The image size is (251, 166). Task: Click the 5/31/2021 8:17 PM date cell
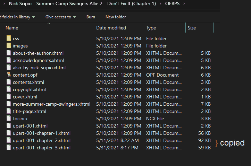click(x=117, y=148)
